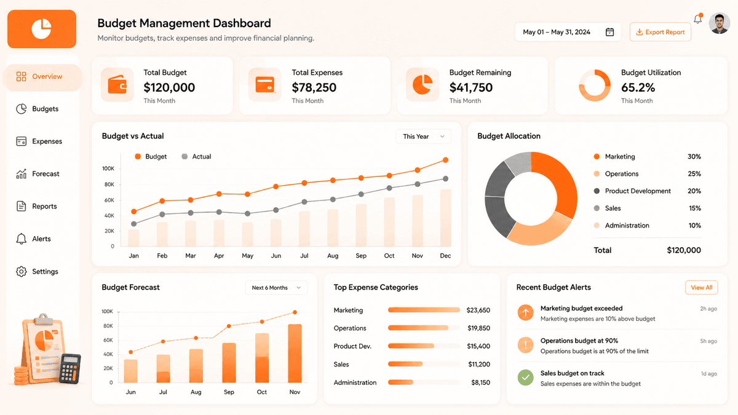Click the download icon on Export Report
Screen dimensions: 738x415
640,32
